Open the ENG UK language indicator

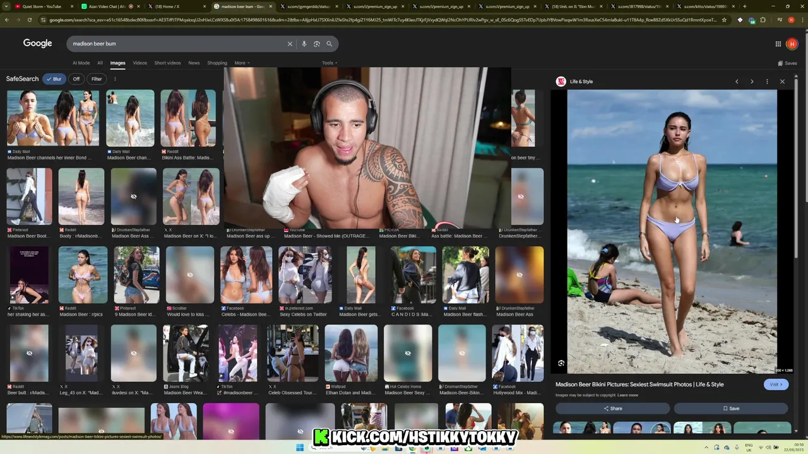pos(749,448)
